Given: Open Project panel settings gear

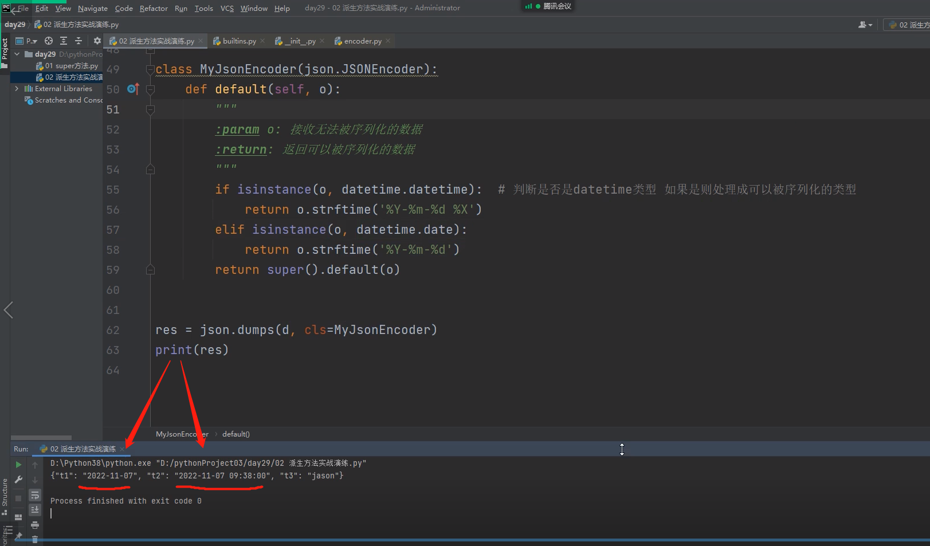Looking at the screenshot, I should coord(97,41).
